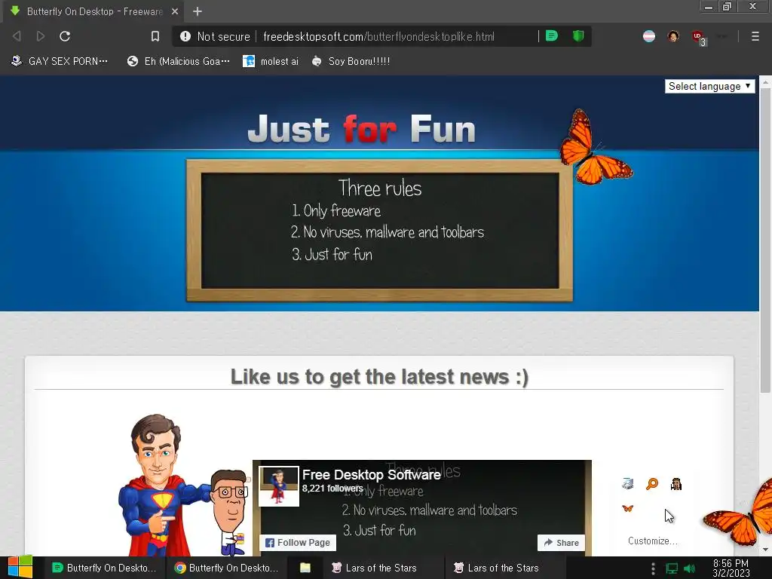Click the silver computer tray icon
772x579 pixels.
pos(627,484)
